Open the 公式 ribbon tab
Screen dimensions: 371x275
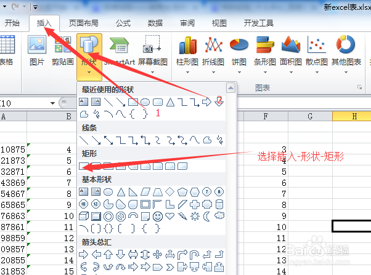(x=123, y=23)
